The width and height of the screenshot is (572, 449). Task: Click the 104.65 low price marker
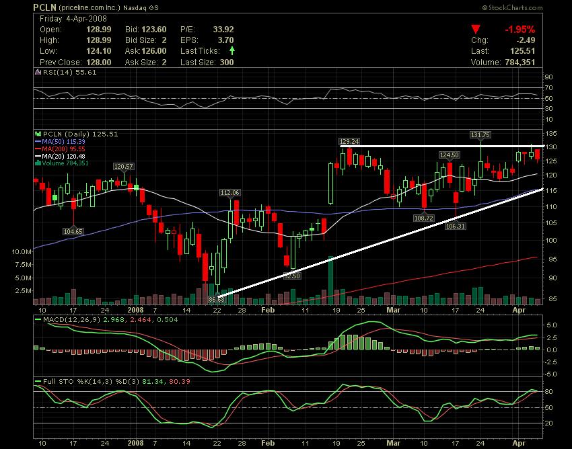tap(73, 231)
